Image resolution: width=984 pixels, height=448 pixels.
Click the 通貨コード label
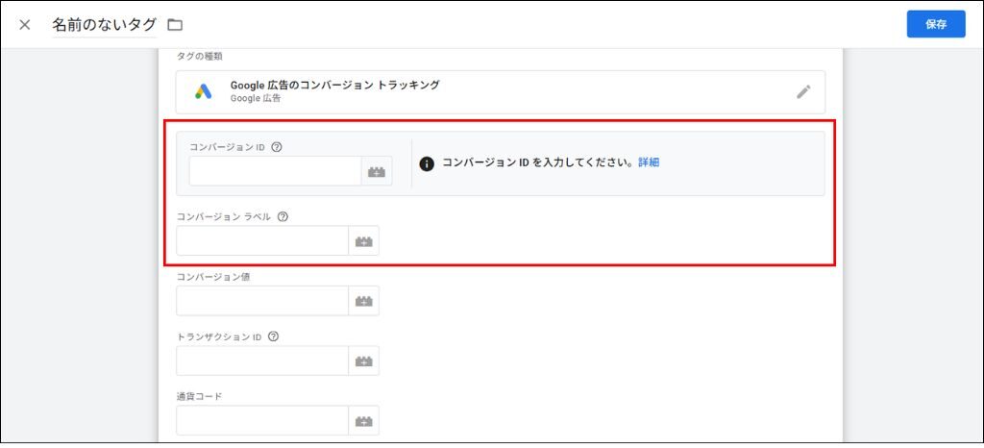coord(199,396)
